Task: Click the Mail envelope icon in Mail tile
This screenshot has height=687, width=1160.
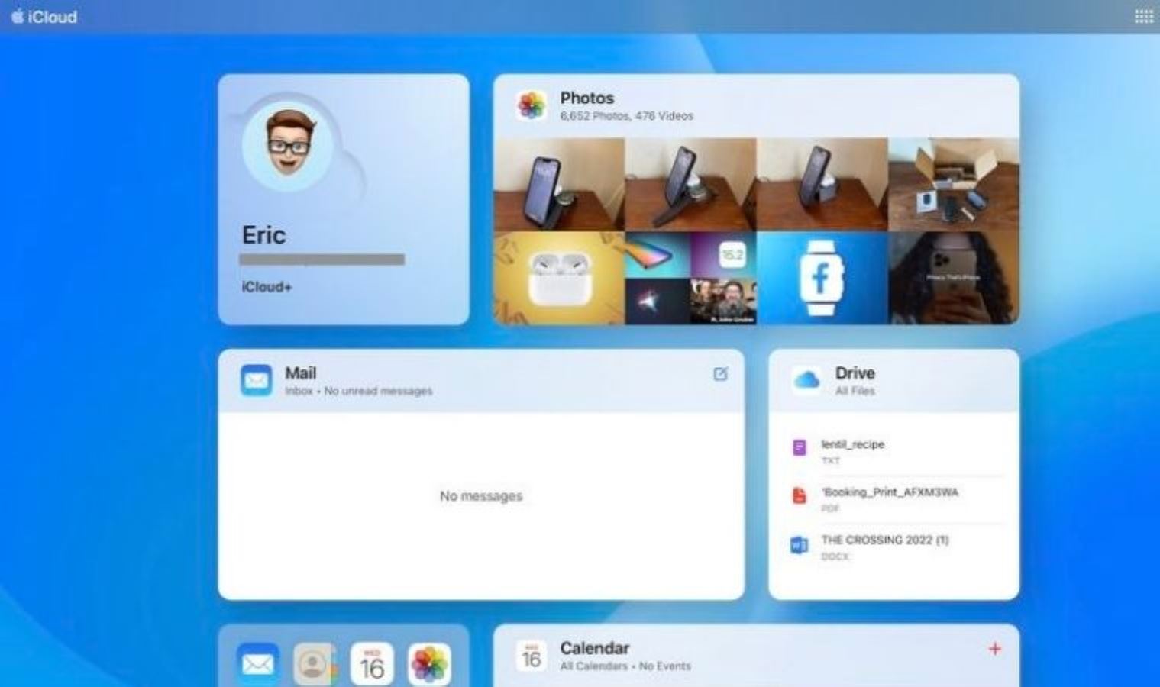Action: 256,380
